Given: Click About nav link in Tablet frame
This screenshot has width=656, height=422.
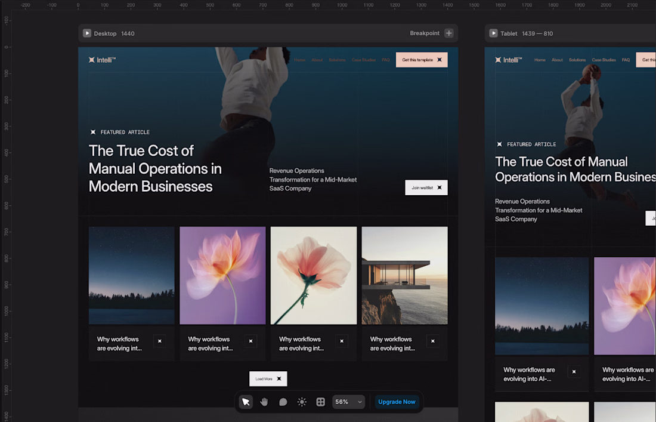Looking at the screenshot, I should pos(557,60).
